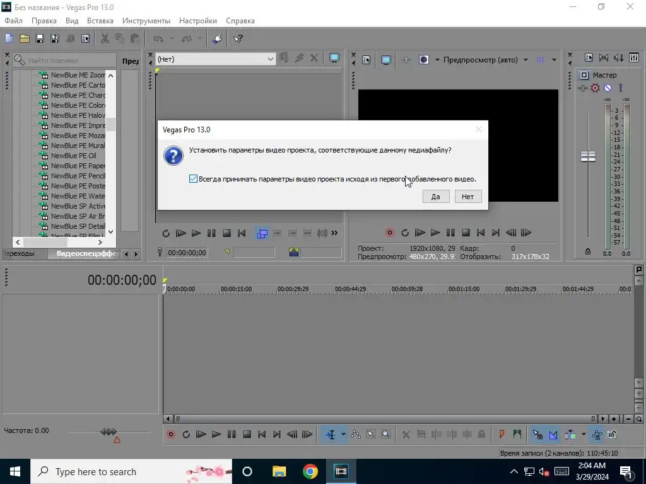646x484 pixels.
Task: Toggle loop playback in timeline transport
Action: pos(186,434)
